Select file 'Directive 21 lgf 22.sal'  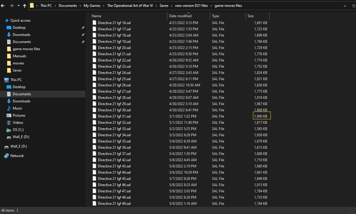point(114,60)
